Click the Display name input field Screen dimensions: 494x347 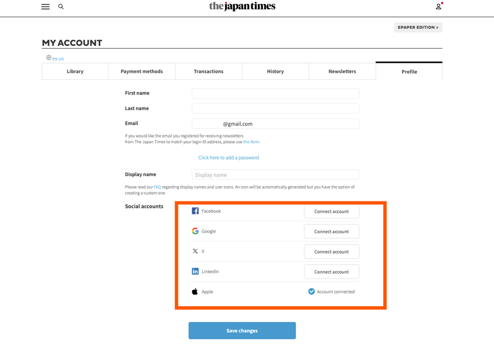(x=275, y=175)
